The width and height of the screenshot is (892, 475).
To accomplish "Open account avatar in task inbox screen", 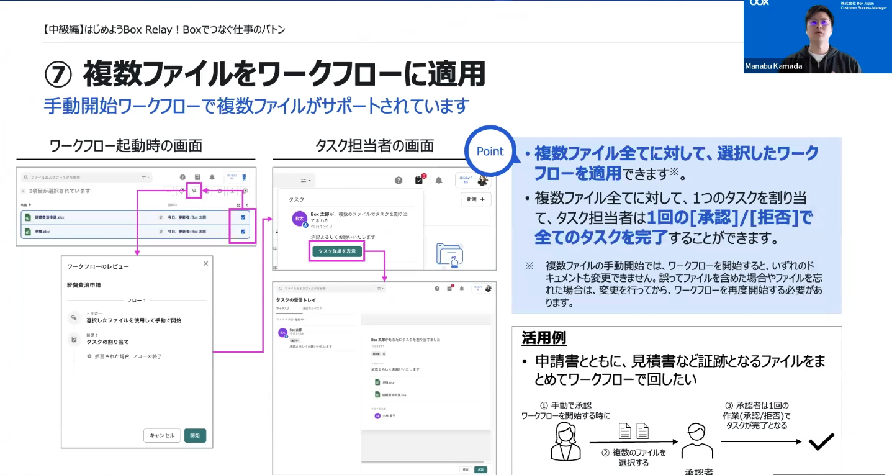I will [x=489, y=288].
